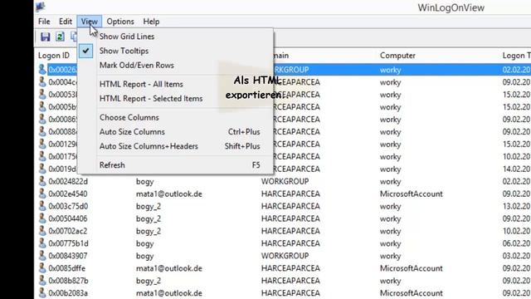This screenshot has width=531, height=299.
Task: Toggle the Show Tooltips checkmark
Action: coord(175,51)
